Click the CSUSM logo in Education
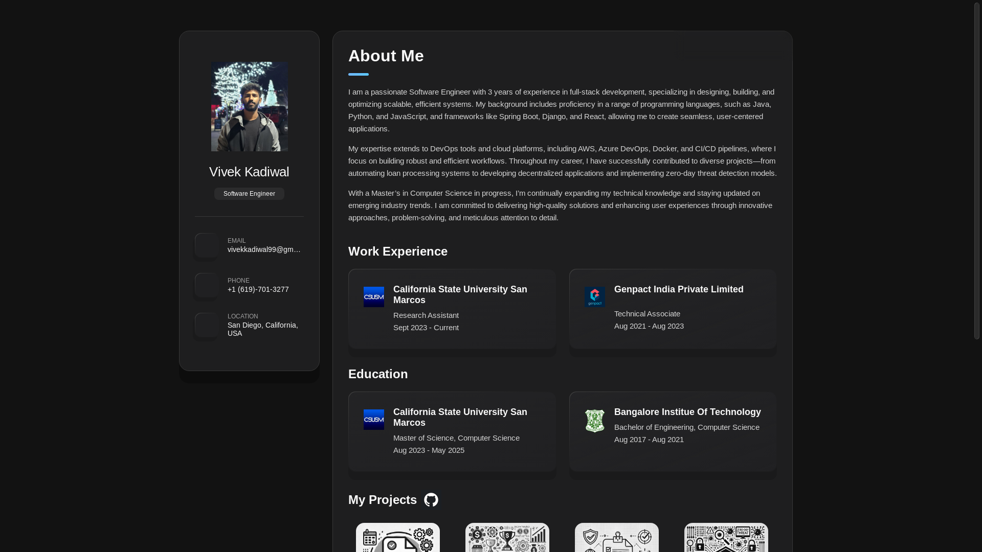Image resolution: width=982 pixels, height=552 pixels. click(x=374, y=420)
